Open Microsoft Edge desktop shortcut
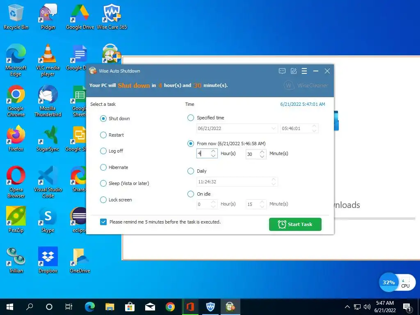 click(x=16, y=61)
